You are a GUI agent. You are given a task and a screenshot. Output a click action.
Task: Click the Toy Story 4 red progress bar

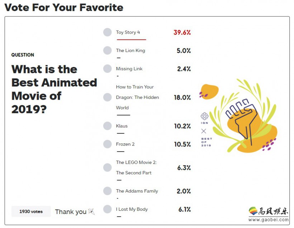pyautogui.click(x=132, y=39)
